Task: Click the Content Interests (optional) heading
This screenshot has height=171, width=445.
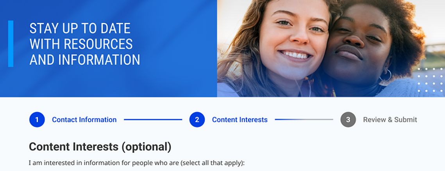Action: click(100, 146)
